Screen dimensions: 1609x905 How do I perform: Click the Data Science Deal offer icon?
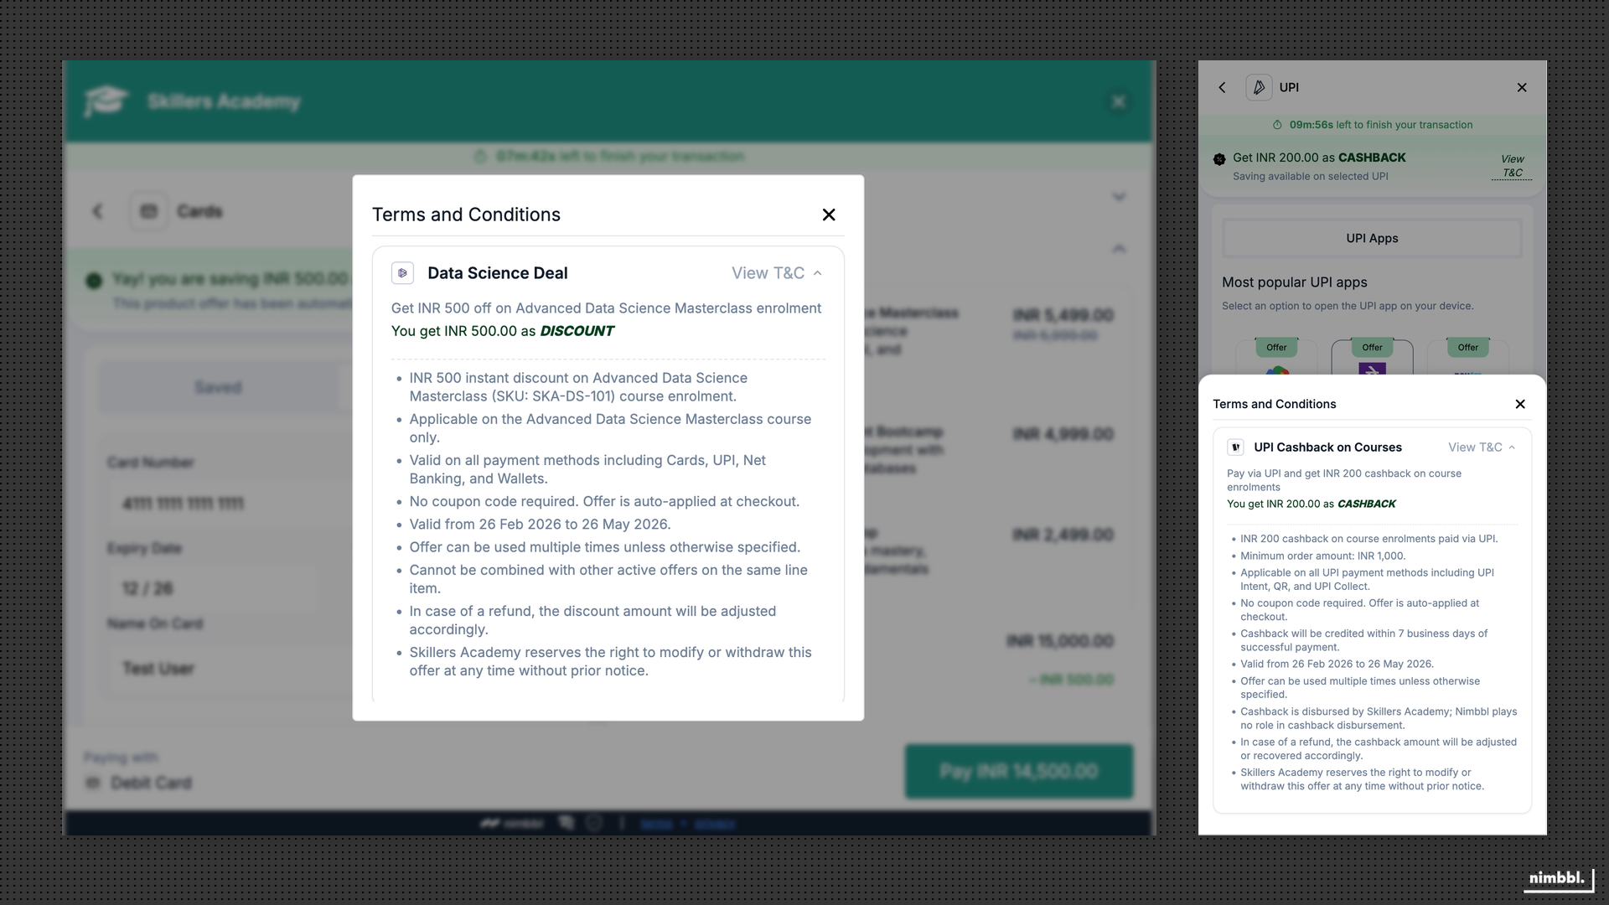coord(403,272)
